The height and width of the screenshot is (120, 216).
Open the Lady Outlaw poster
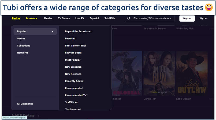click(x=192, y=73)
